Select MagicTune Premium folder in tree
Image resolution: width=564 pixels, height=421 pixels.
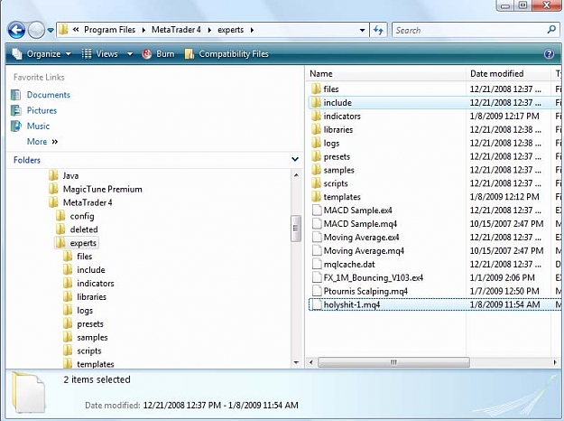click(103, 189)
